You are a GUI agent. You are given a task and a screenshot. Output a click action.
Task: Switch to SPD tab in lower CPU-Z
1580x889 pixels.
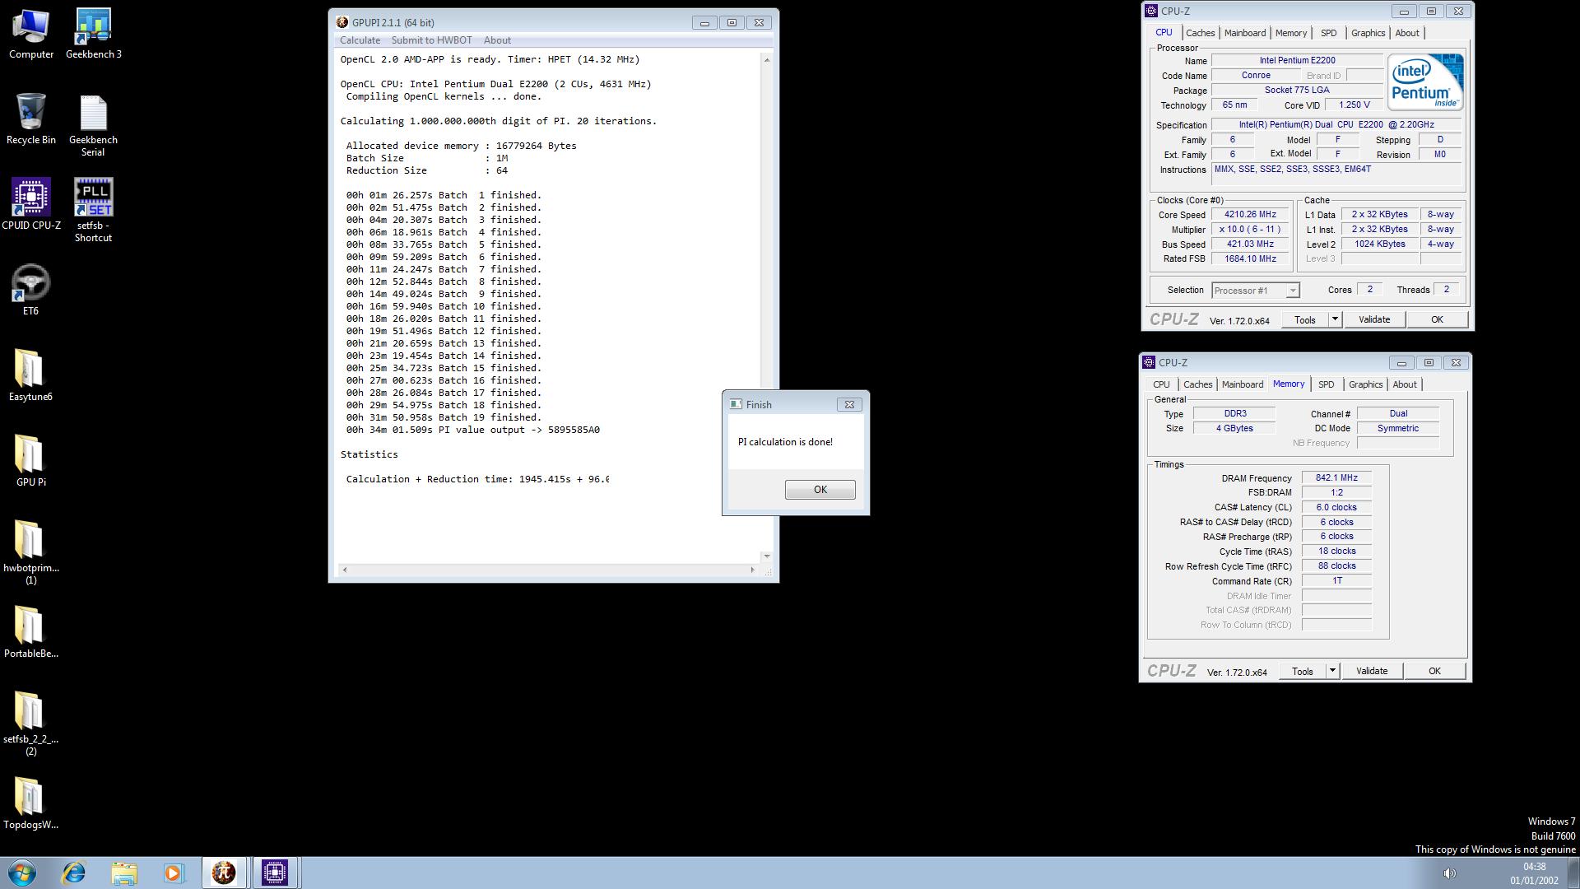(1326, 384)
